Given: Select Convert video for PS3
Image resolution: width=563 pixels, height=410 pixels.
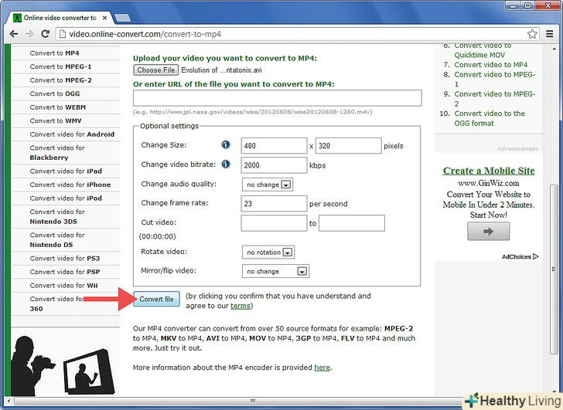Looking at the screenshot, I should [65, 259].
